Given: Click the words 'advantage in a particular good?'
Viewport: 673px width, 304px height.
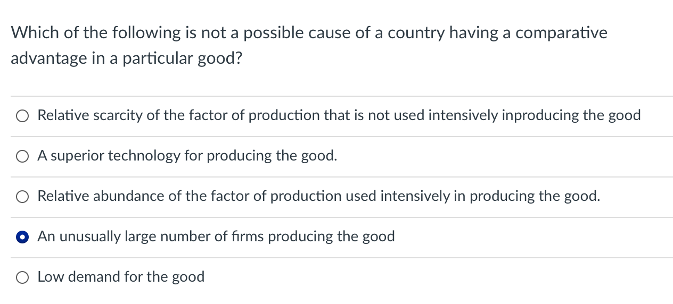Looking at the screenshot, I should point(126,59).
